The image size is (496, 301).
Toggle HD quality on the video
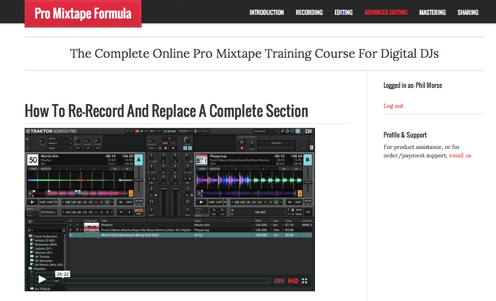click(293, 281)
